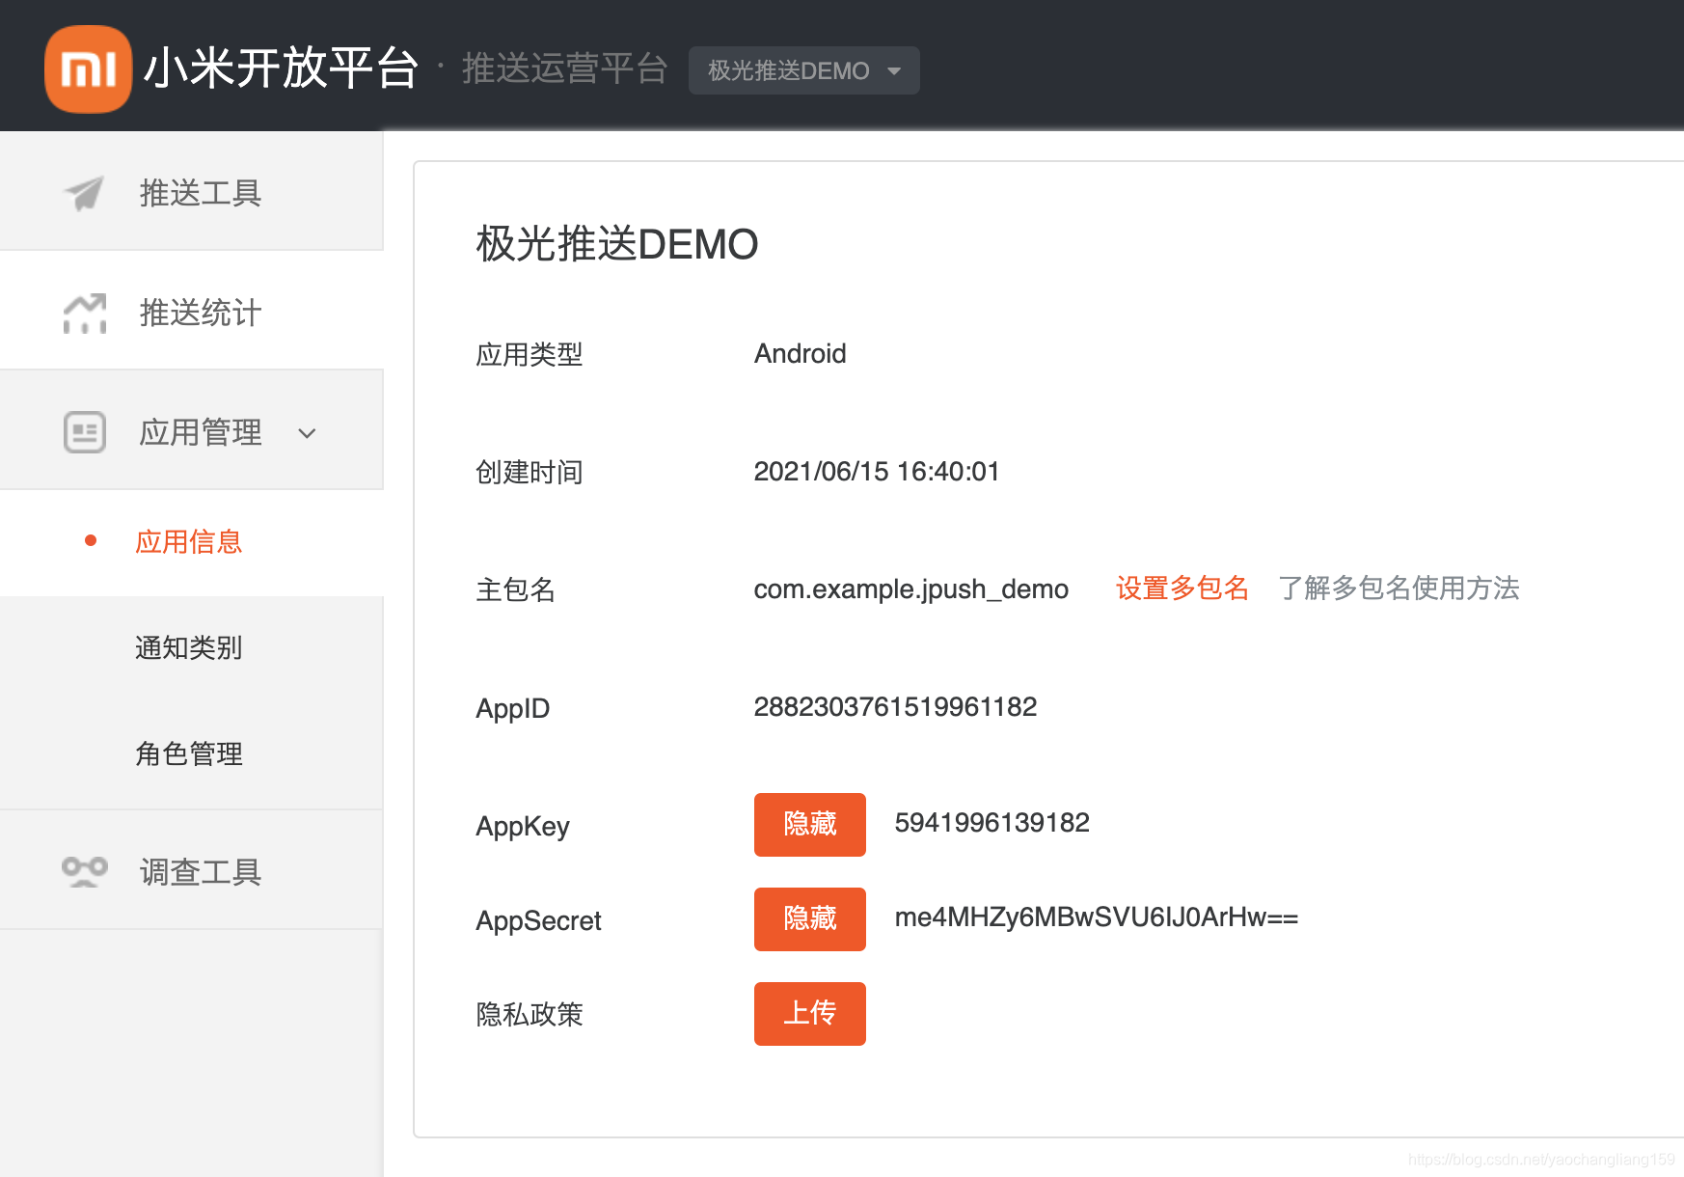This screenshot has height=1177, width=1684.
Task: Click the AppKey value 5941996139182
Action: pyautogui.click(x=991, y=823)
